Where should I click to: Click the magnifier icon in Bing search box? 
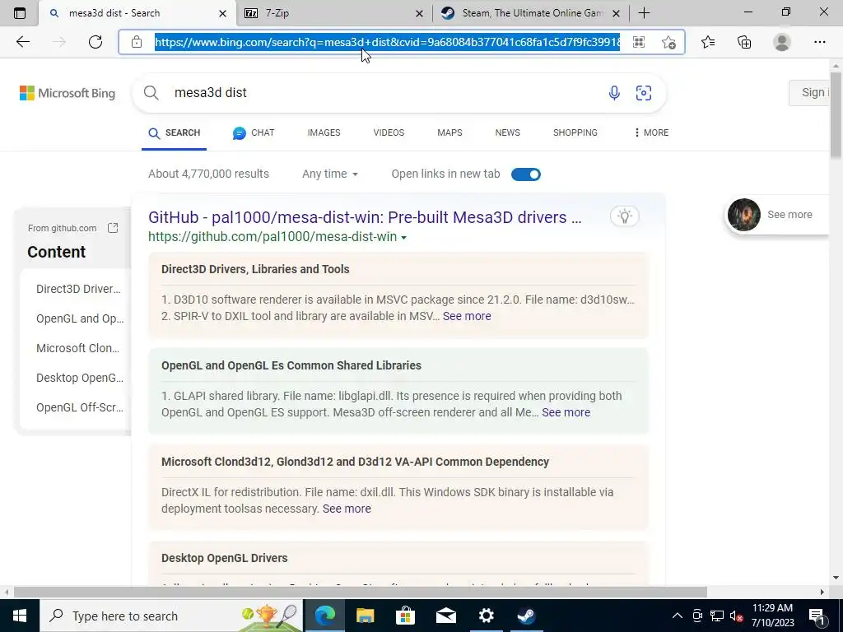click(x=151, y=92)
